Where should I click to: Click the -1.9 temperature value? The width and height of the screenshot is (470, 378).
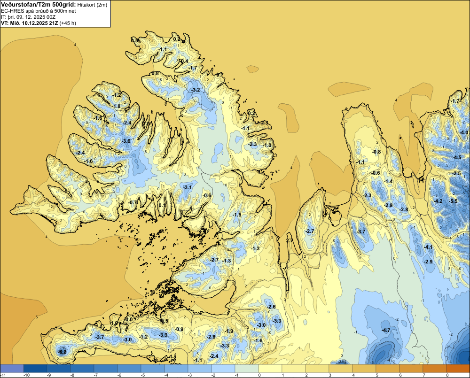(229, 331)
